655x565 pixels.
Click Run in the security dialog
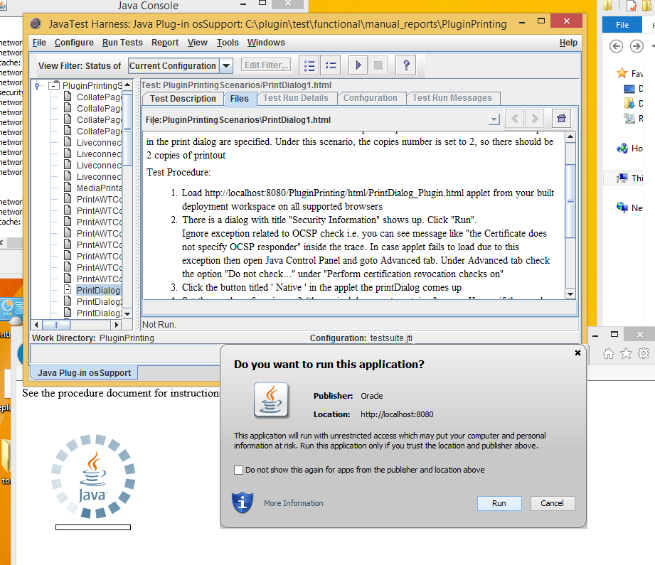point(499,503)
